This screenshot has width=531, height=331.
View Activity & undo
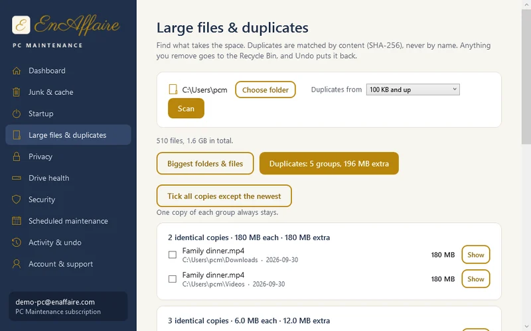tap(68, 242)
